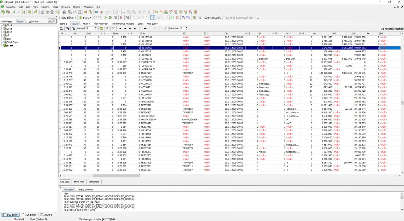Close the Messages panel with its x
This screenshot has height=221, width=404.
[60, 187]
